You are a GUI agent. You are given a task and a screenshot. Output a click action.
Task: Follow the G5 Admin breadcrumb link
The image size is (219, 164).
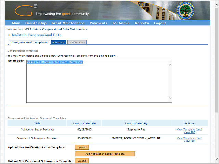[32, 29]
